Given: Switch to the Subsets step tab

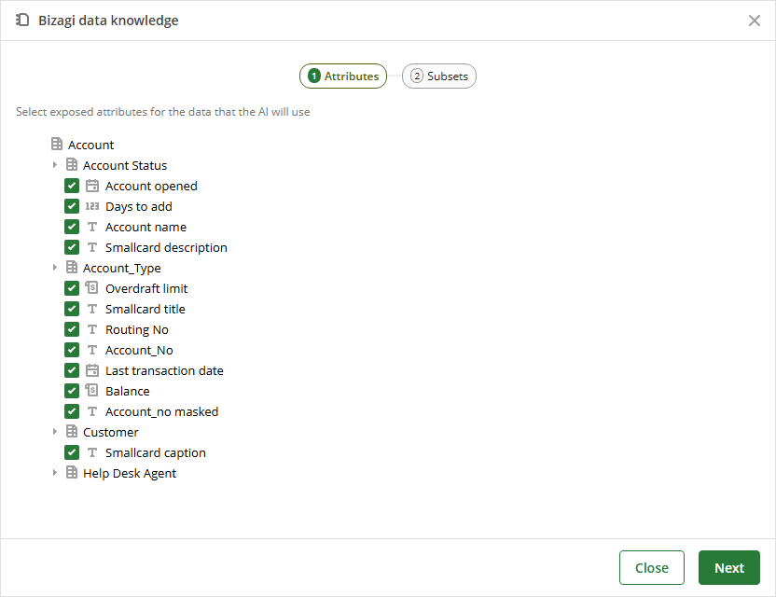Looking at the screenshot, I should pos(439,76).
